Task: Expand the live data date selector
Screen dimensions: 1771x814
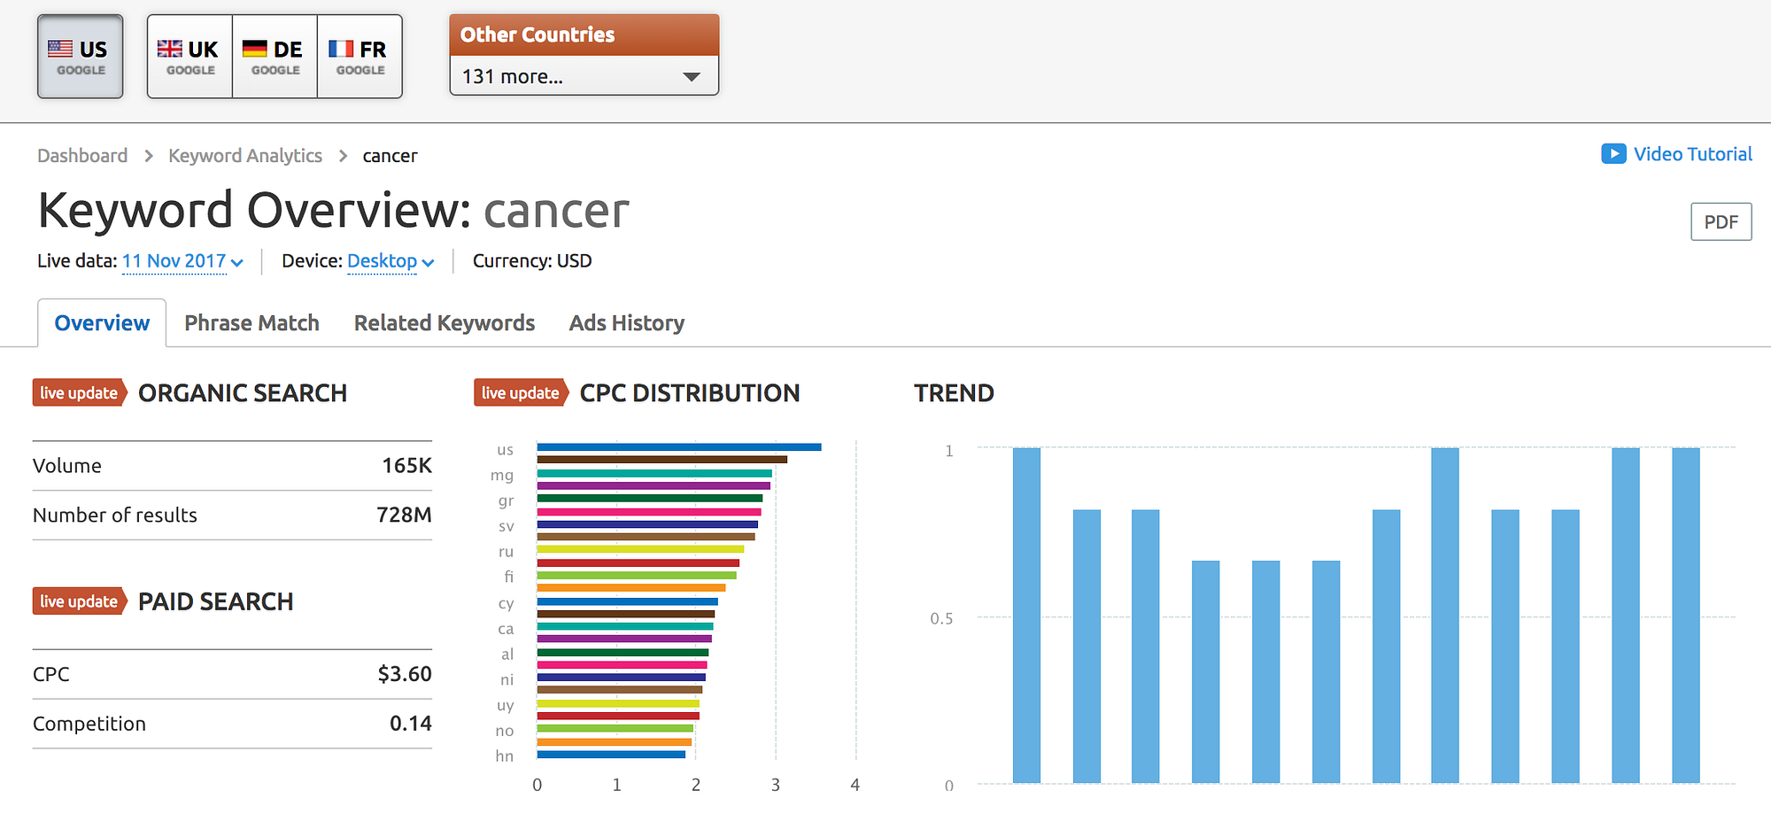Action: tap(182, 261)
